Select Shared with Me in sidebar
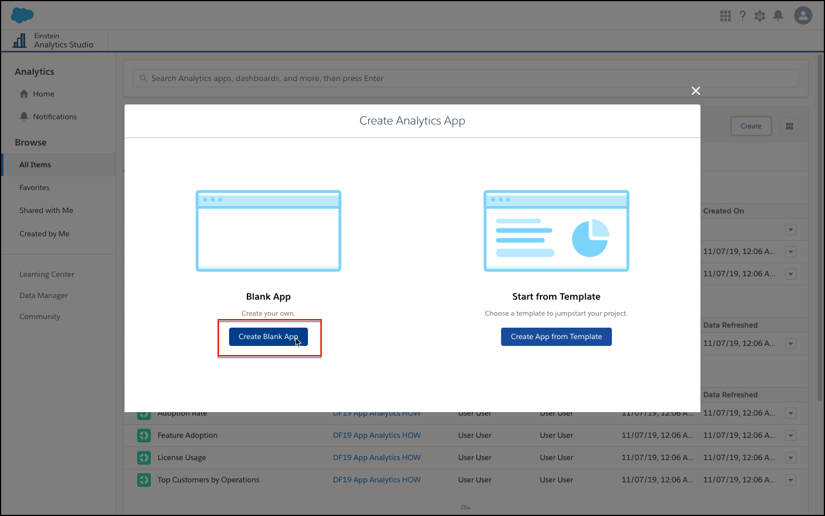The image size is (825, 516). (46, 210)
